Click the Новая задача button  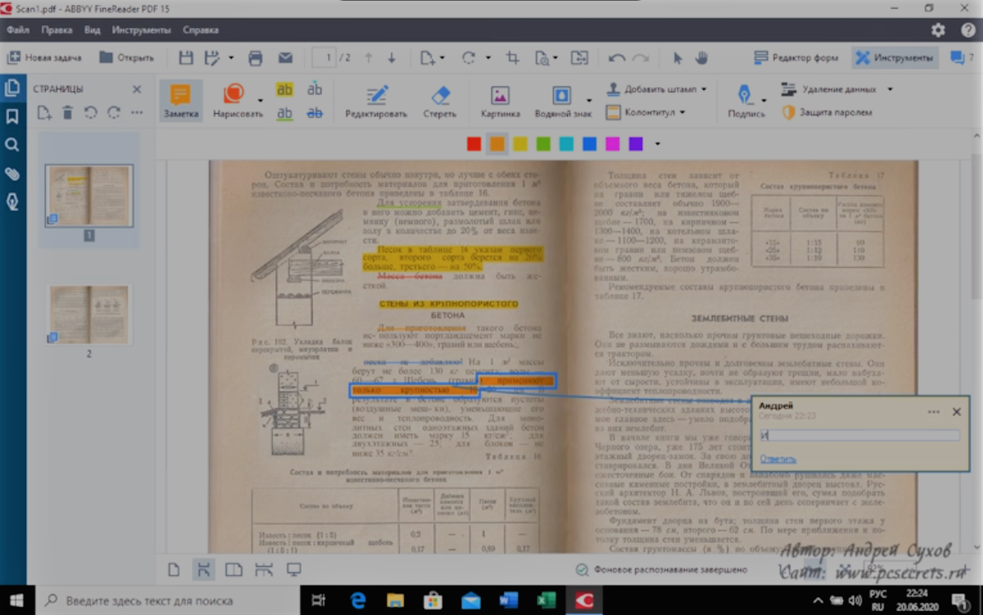point(44,57)
